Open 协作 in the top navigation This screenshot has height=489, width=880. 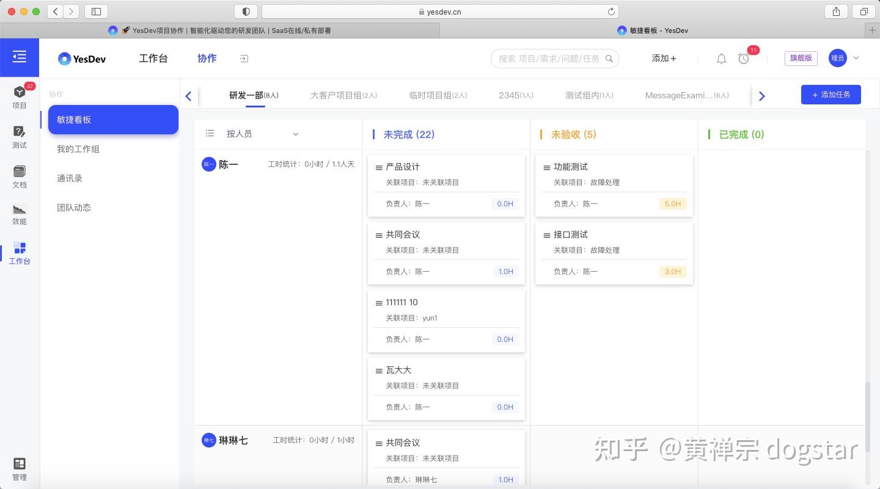207,59
